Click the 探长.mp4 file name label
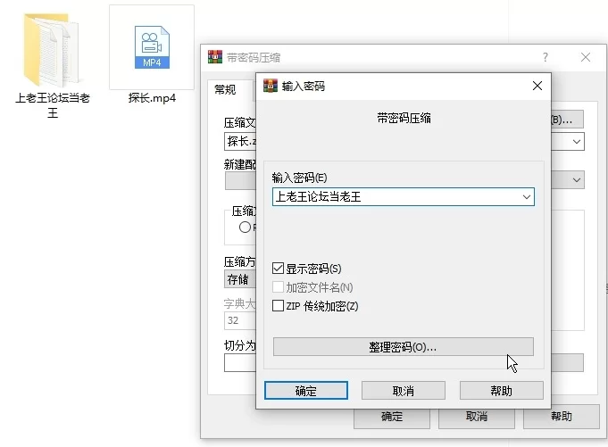 (152, 98)
